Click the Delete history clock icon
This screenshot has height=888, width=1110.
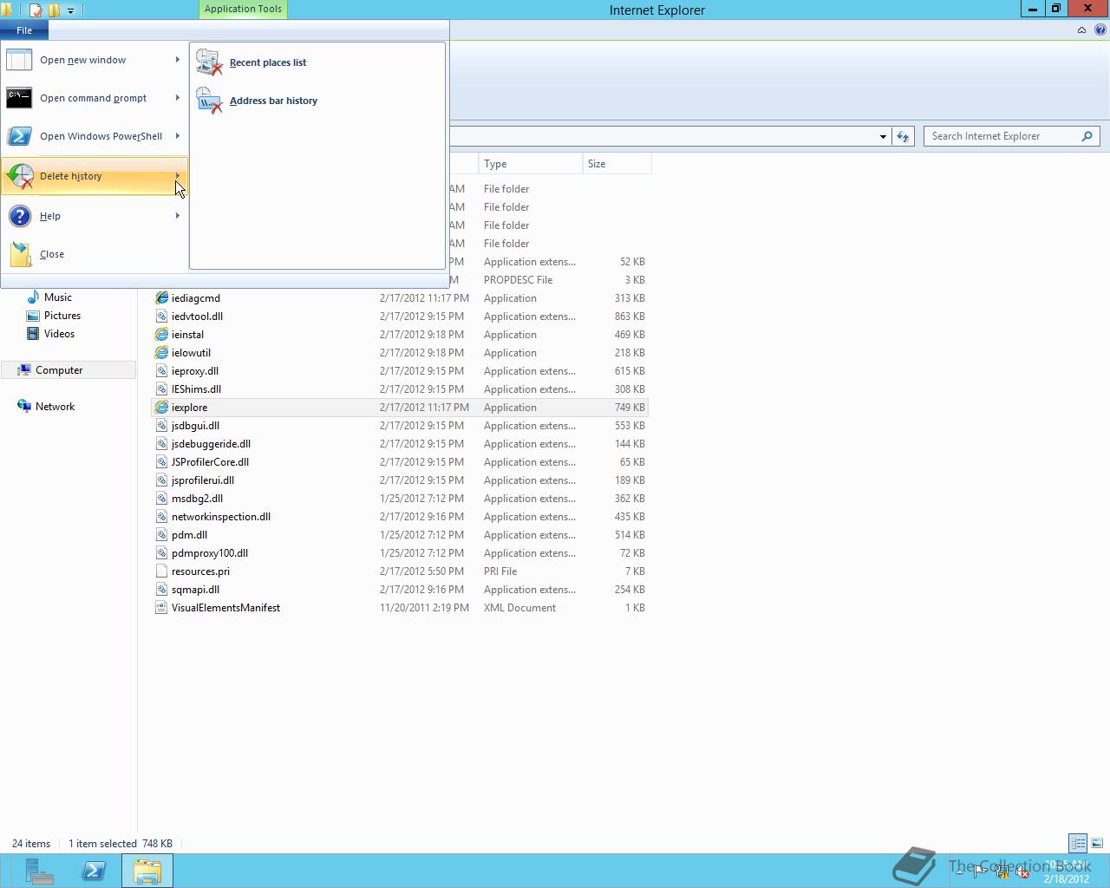click(19, 176)
